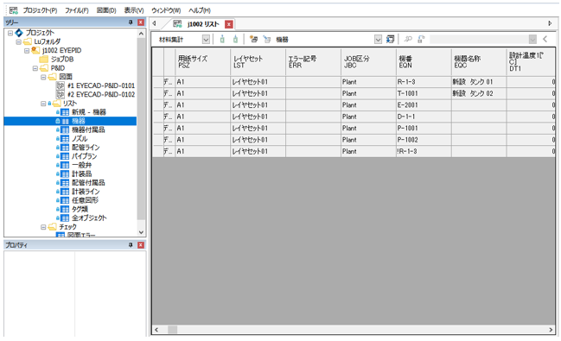
Task: Close the プロパティ panel with the red X
Action: point(141,245)
